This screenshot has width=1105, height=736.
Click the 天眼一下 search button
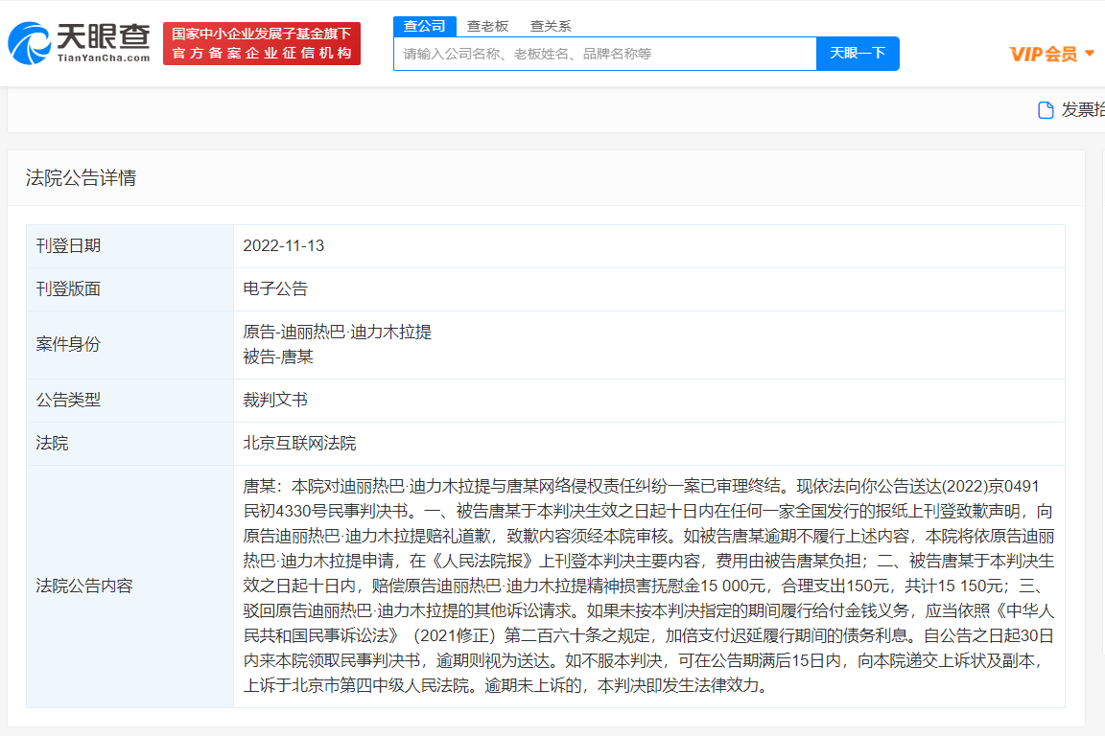click(857, 54)
